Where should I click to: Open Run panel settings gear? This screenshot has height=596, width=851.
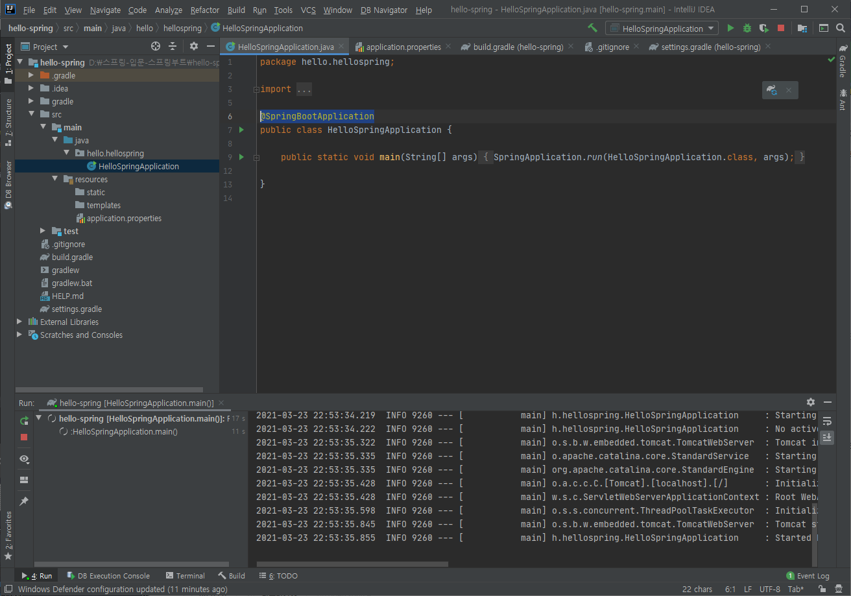click(811, 402)
